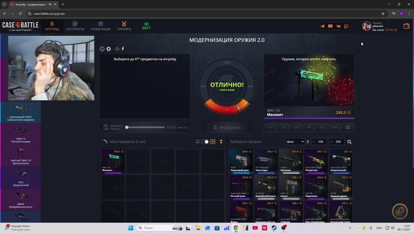414x233 pixels.
Task: Reload the browser page
Action: (20, 14)
